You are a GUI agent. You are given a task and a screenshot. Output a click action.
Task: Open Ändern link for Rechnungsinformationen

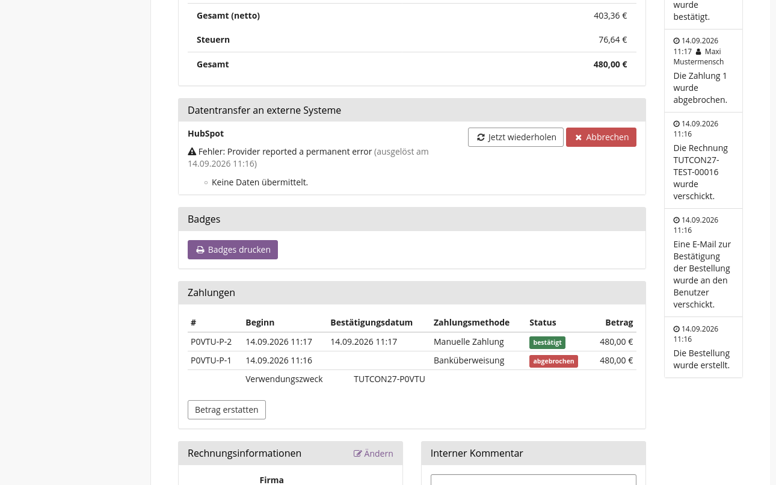pyautogui.click(x=374, y=454)
